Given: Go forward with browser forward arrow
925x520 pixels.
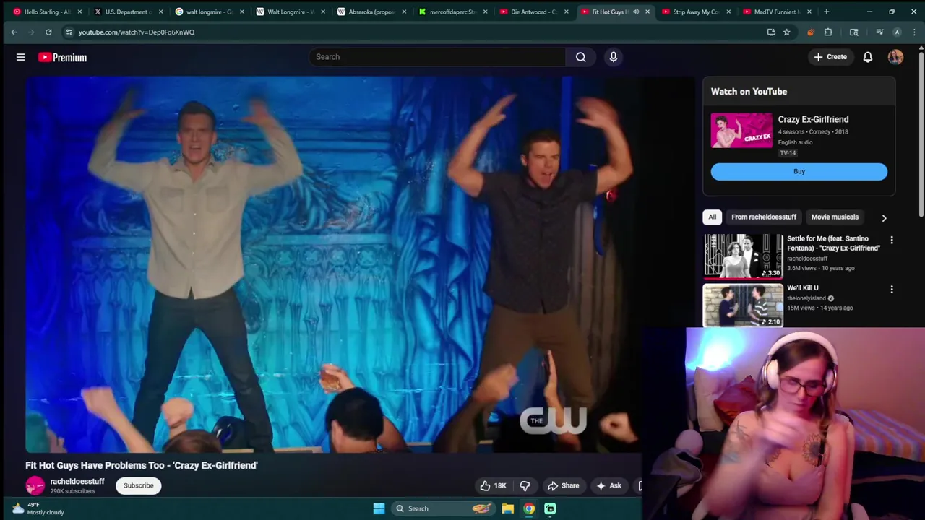Looking at the screenshot, I should [x=31, y=32].
